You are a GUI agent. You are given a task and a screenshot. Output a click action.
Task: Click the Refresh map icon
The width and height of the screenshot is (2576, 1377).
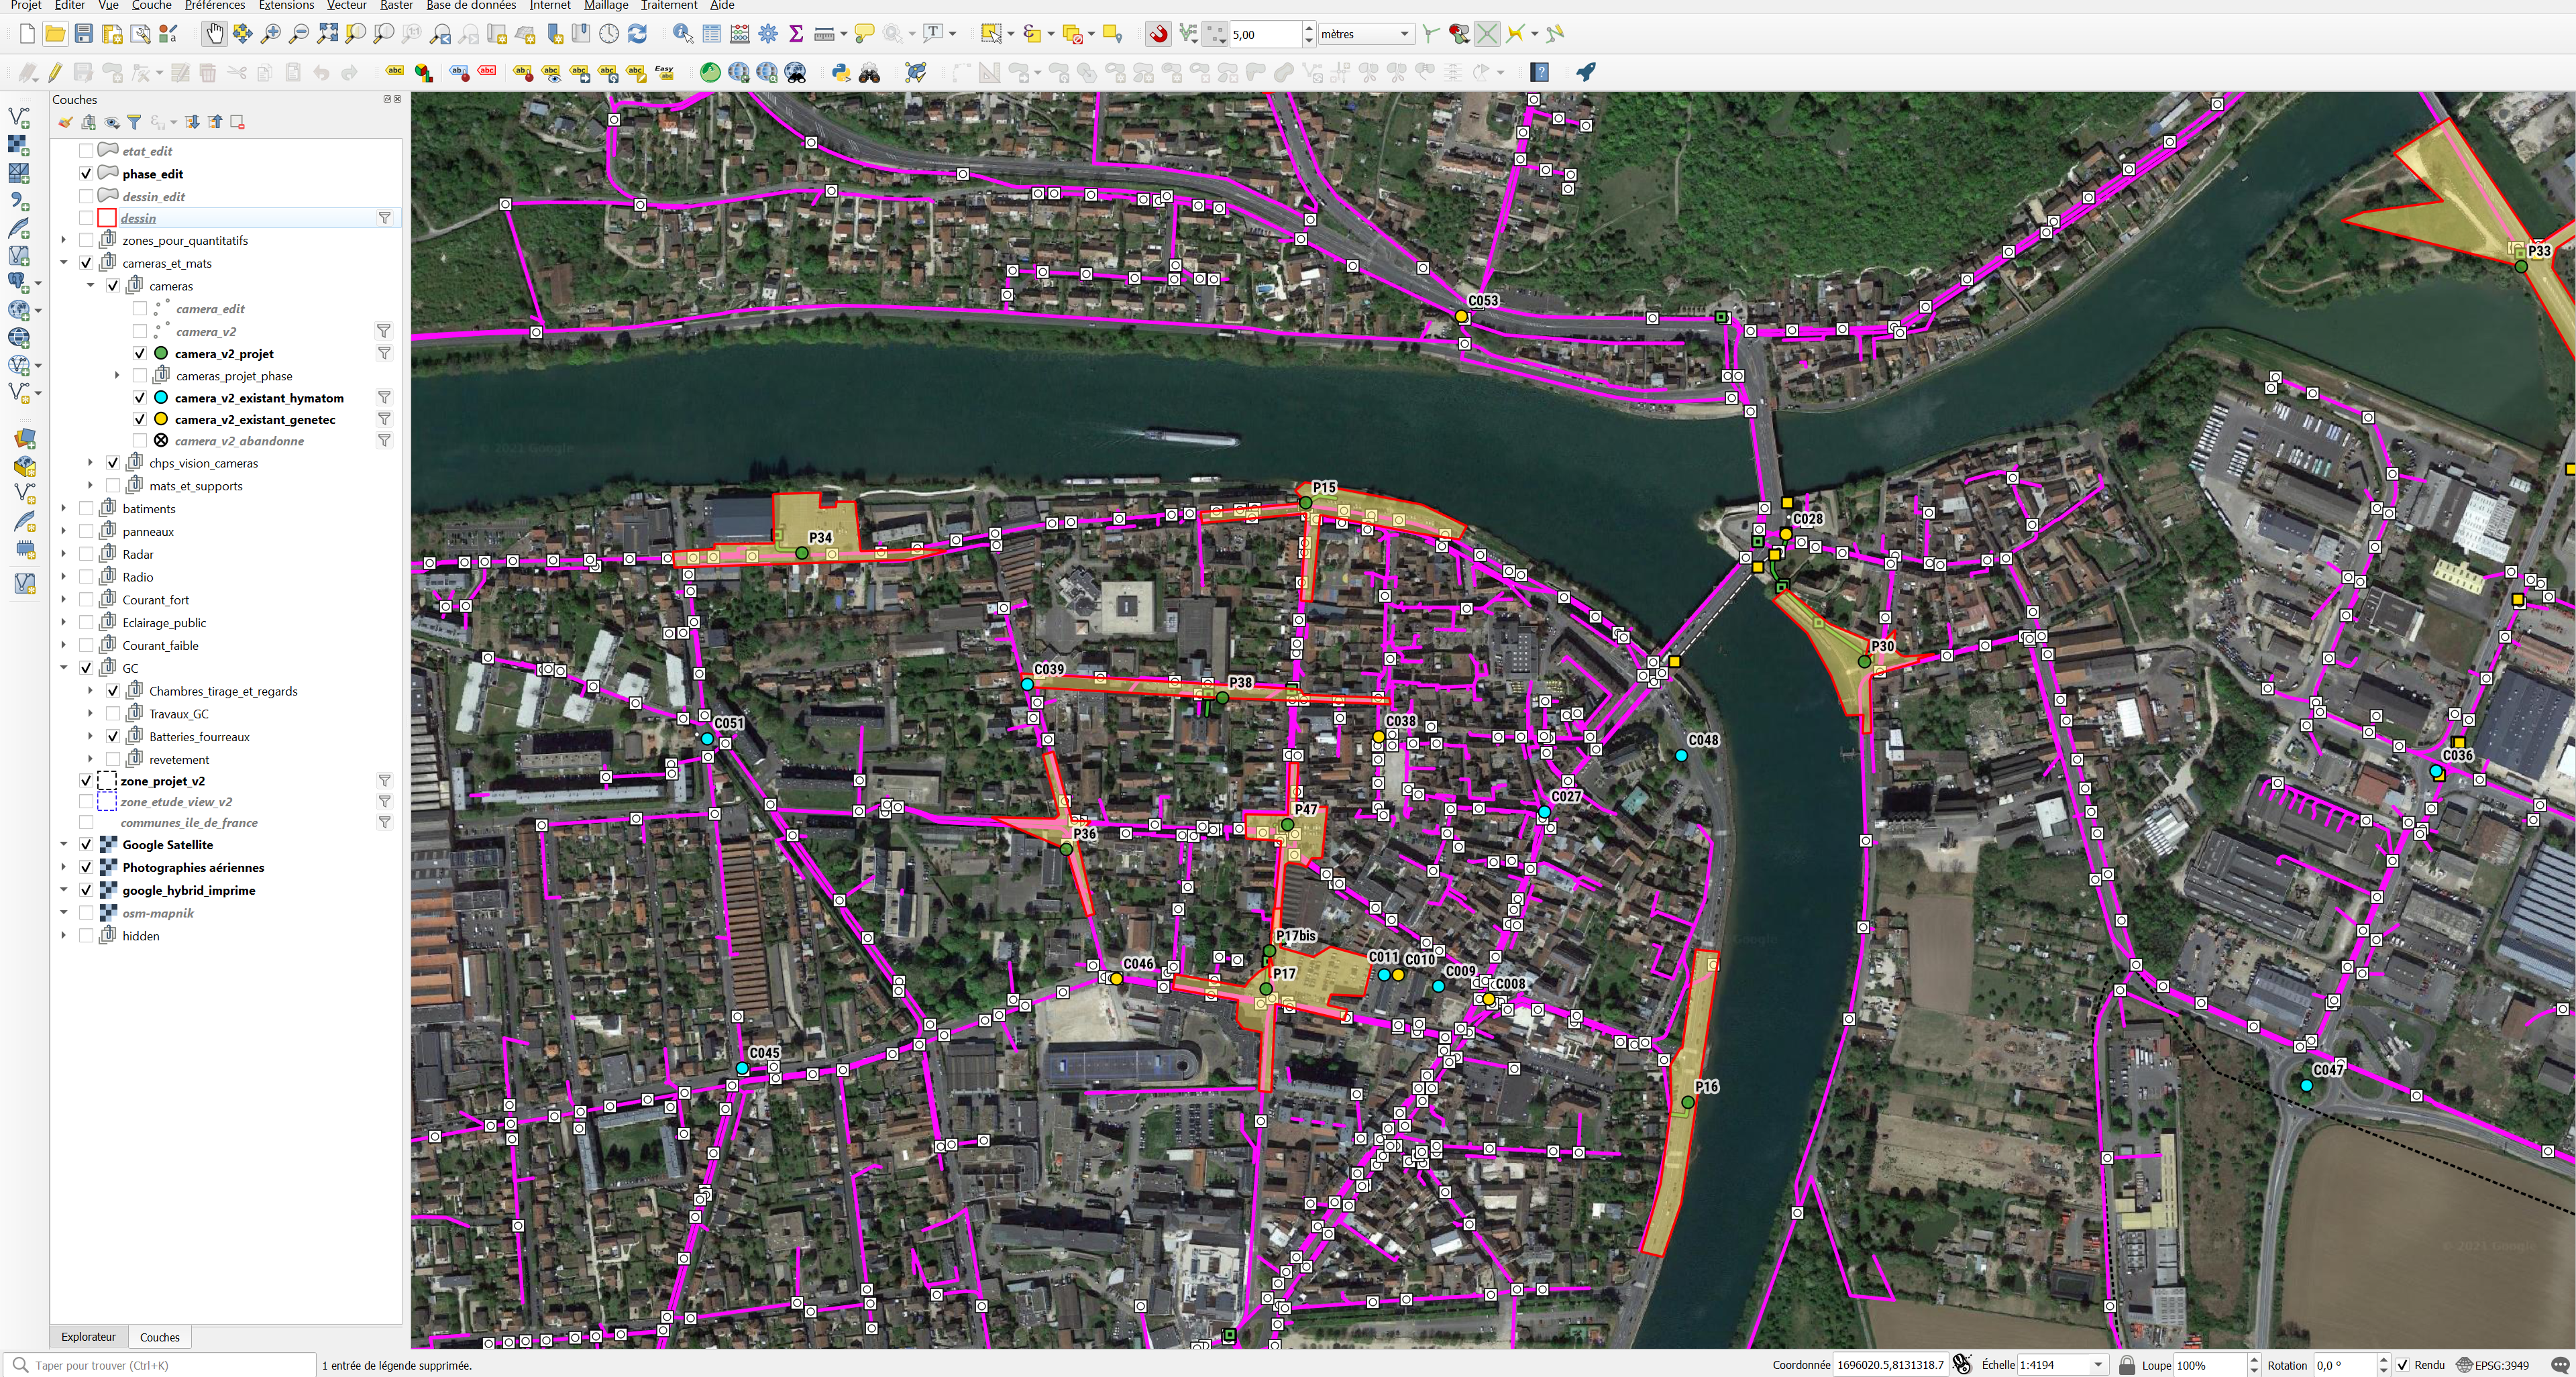637,34
